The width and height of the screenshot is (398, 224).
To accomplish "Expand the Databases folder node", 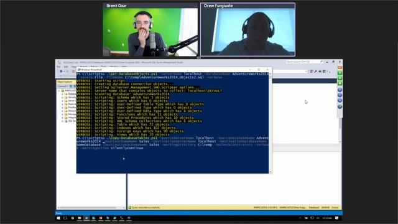I will tap(62, 94).
